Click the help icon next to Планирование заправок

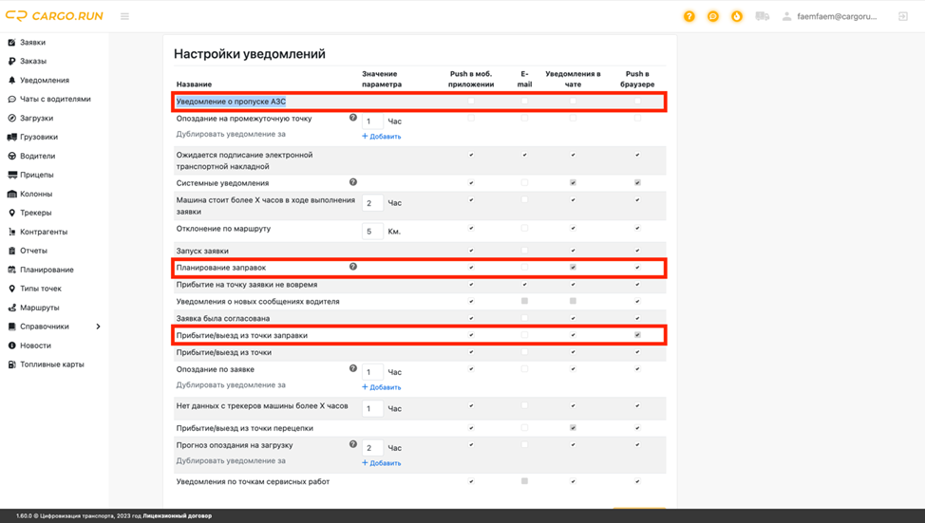[x=353, y=267]
